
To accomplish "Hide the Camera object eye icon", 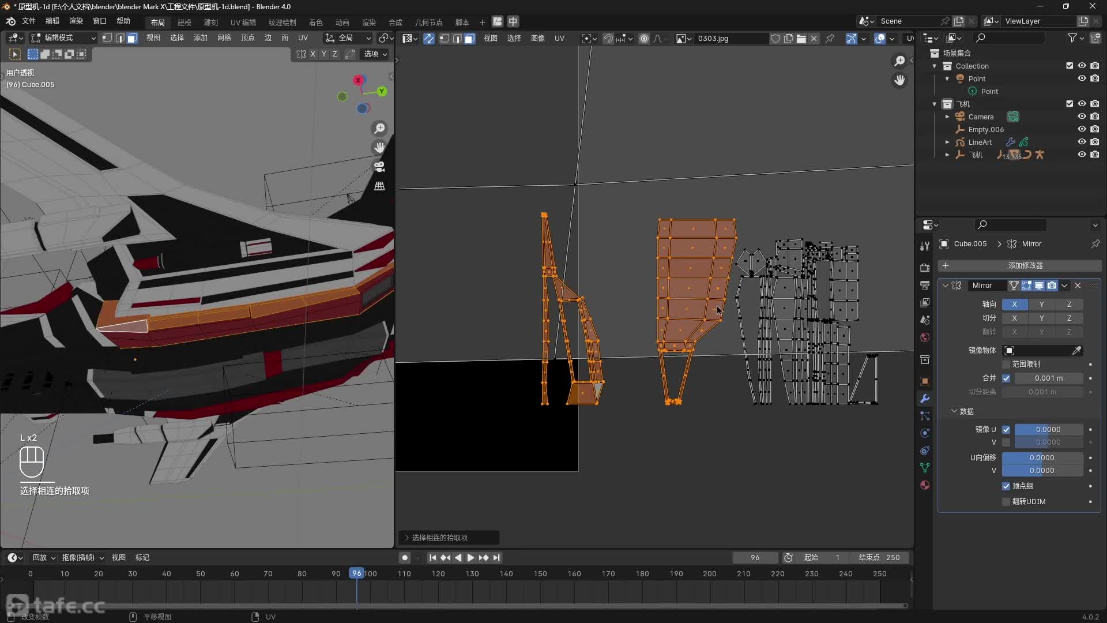I will tap(1082, 117).
